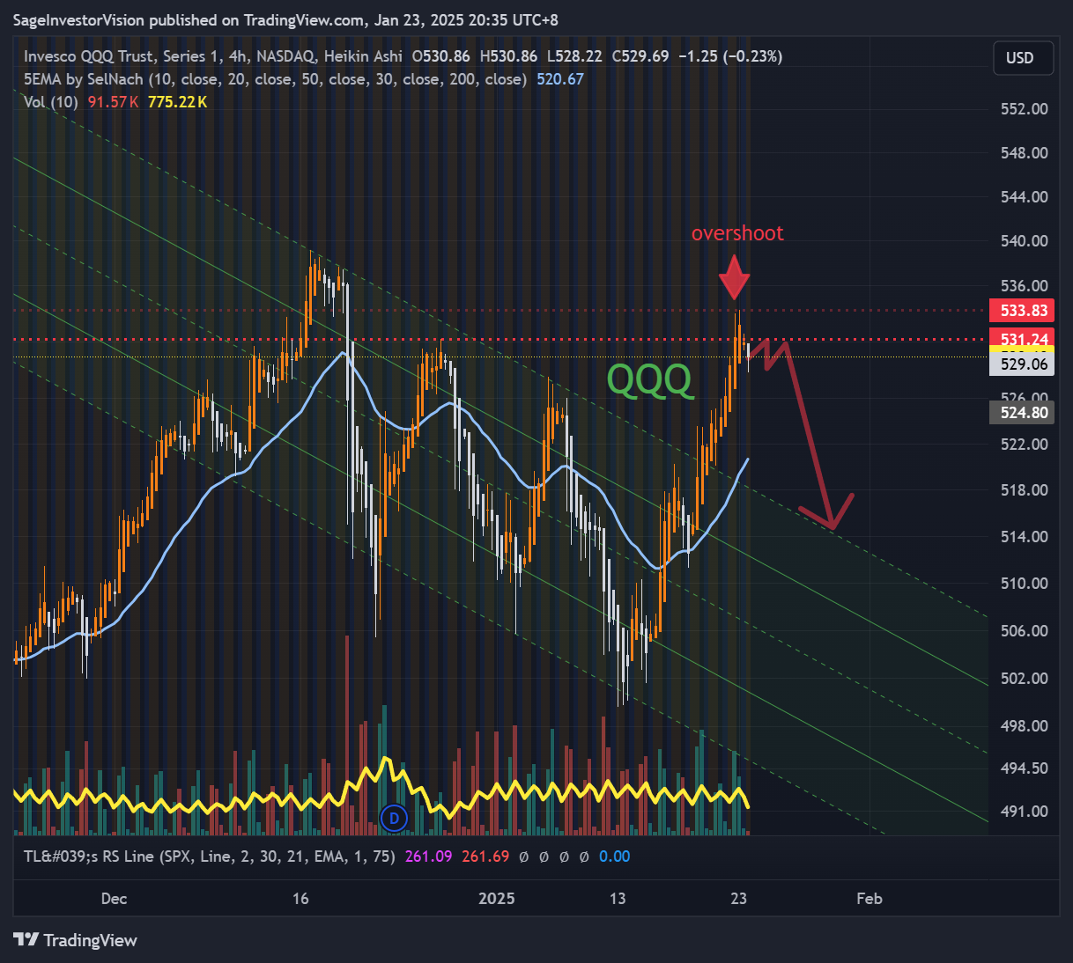The image size is (1073, 963).
Task: Click the 533.83 red price label
Action: click(1022, 310)
